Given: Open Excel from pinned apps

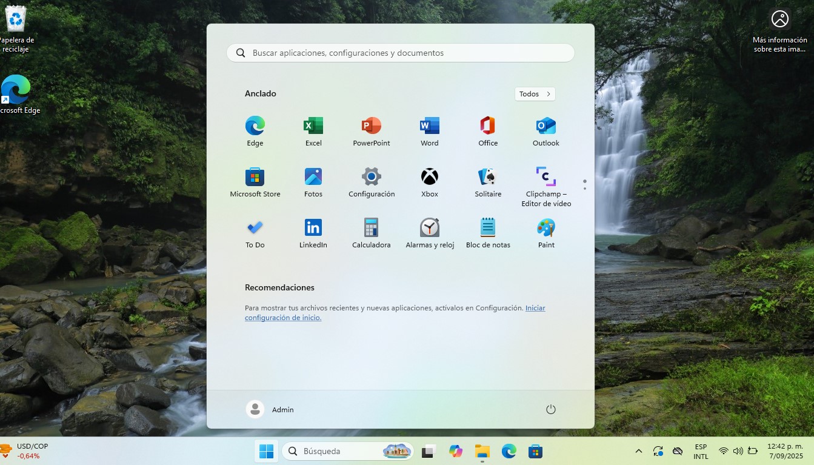Looking at the screenshot, I should (x=313, y=132).
